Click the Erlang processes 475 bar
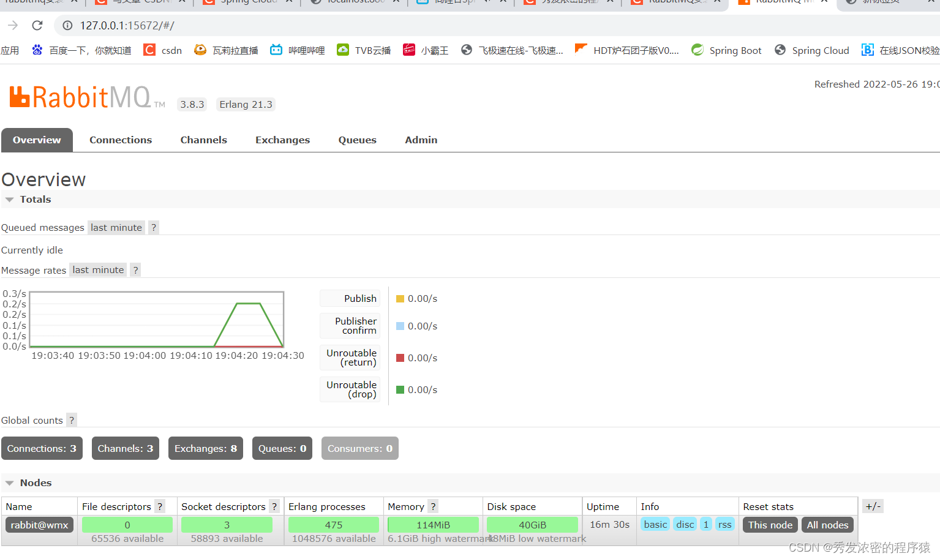Image resolution: width=940 pixels, height=559 pixels. [x=334, y=525]
